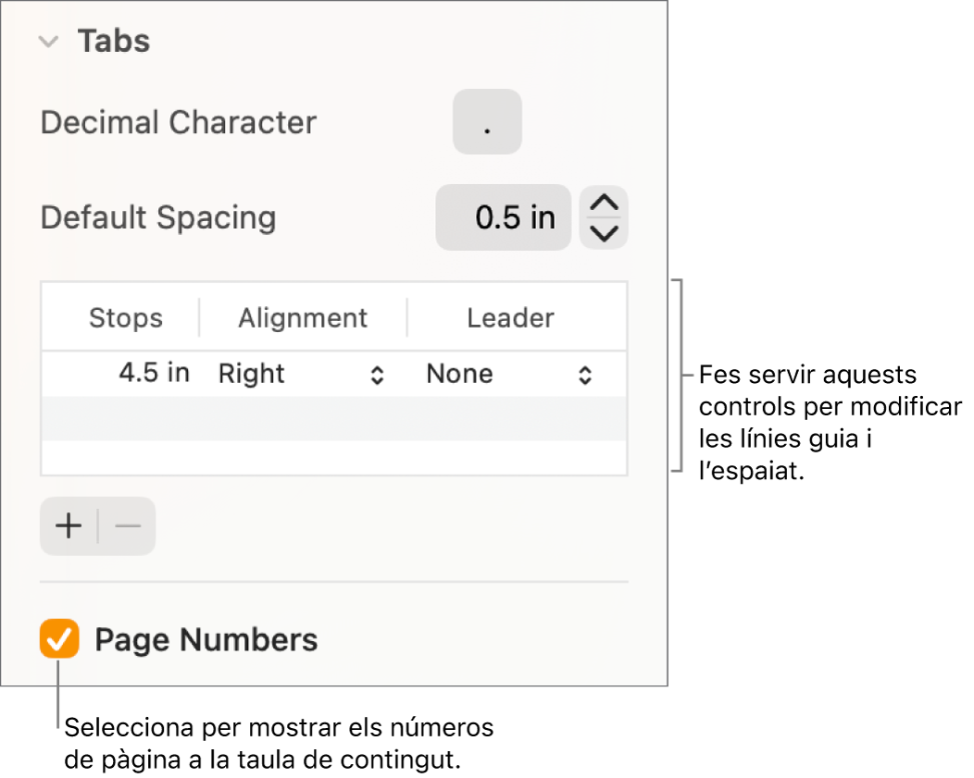Uncheck the Page Numbers checkbox
Viewport: 974px width, 778px height.
[x=58, y=640]
